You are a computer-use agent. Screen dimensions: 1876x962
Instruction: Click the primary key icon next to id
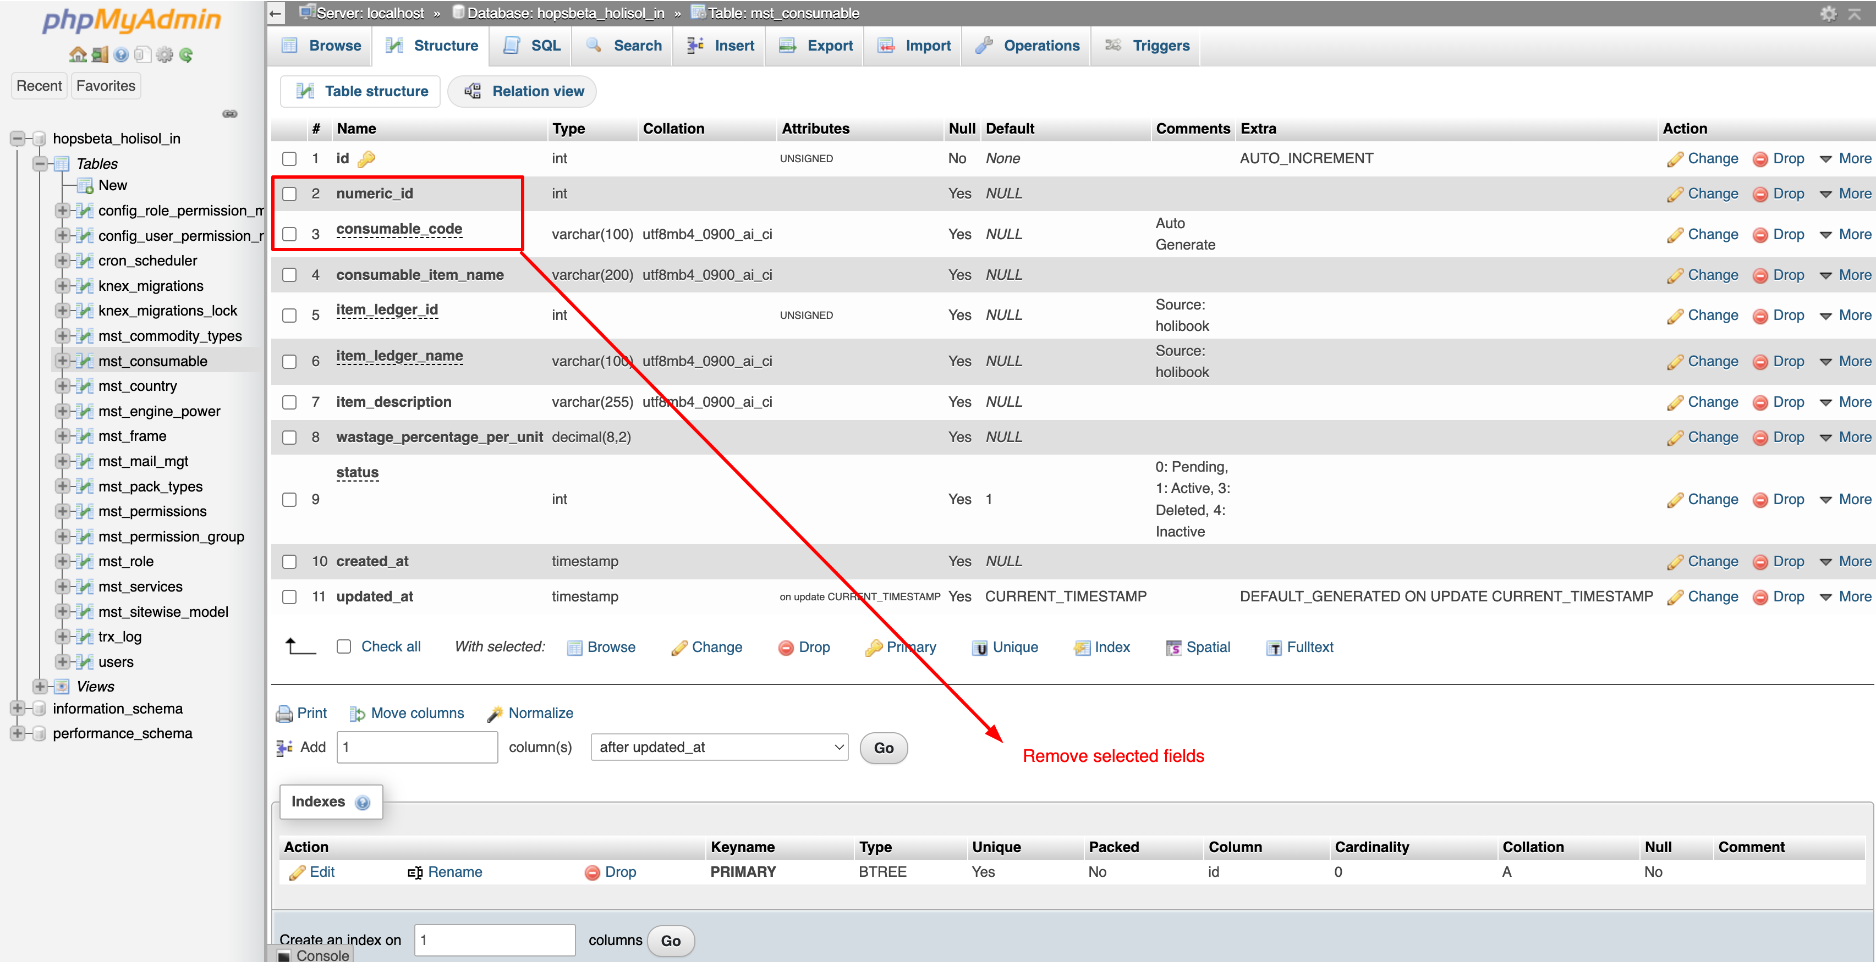pos(366,159)
